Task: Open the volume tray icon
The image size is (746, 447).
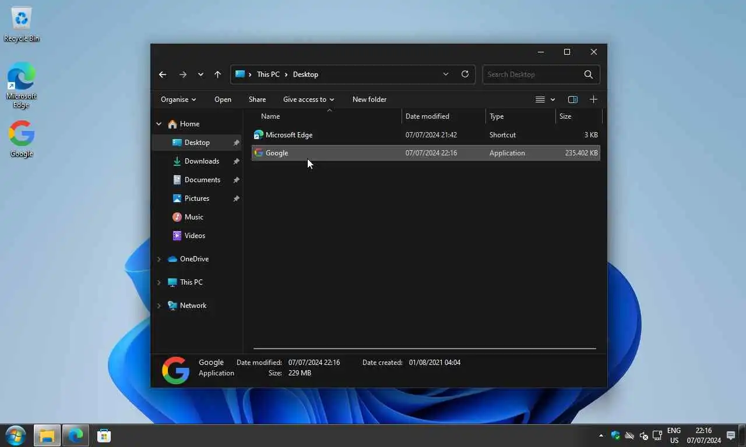Action: pos(644,435)
